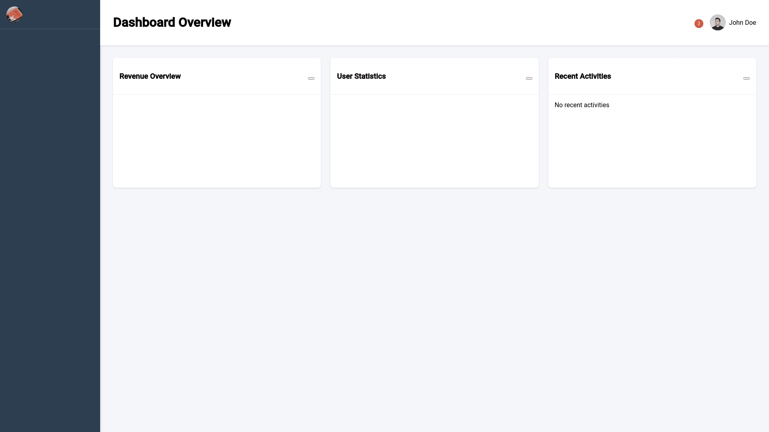Click the User Statistics card header bar
Image resolution: width=769 pixels, height=432 pixels.
coord(457,76)
